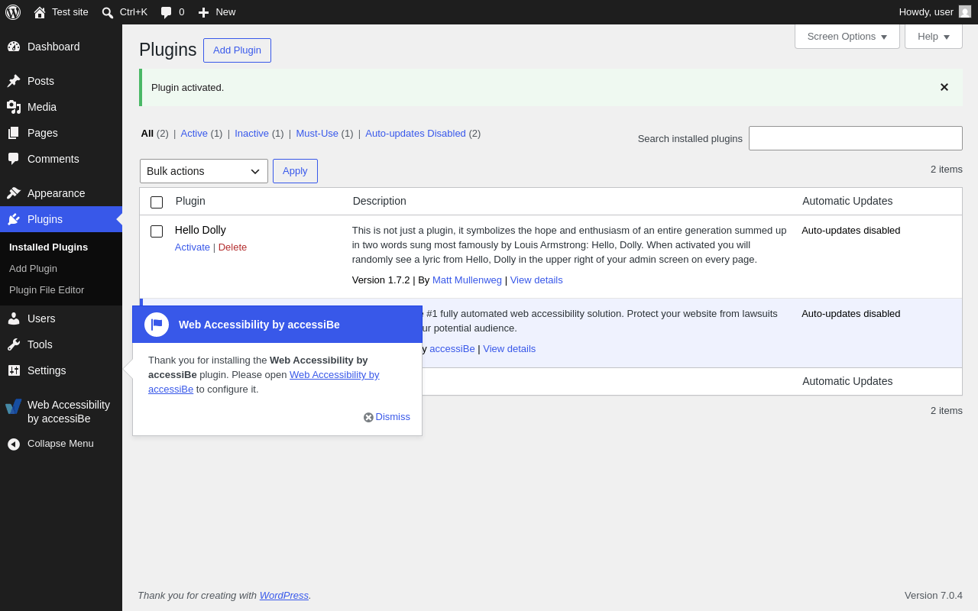Open the Howdy, user account menu
Image resolution: width=978 pixels, height=611 pixels.
935,12
